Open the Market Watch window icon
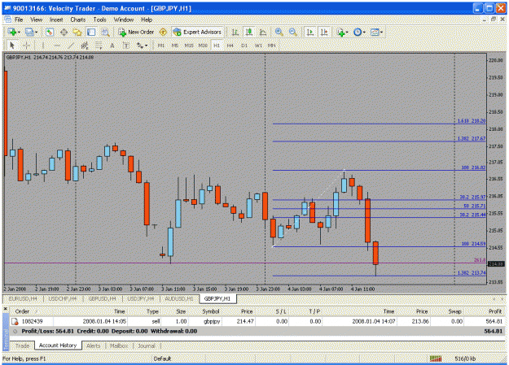Screen dimensions: 509x365 (50, 32)
